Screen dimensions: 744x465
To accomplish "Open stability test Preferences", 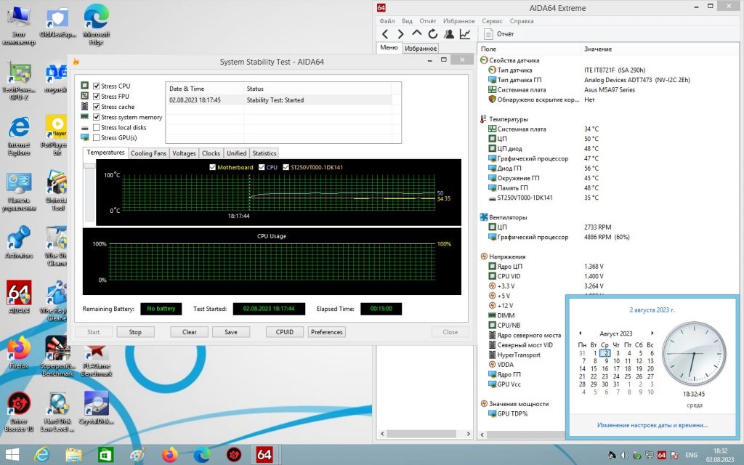I will [326, 332].
